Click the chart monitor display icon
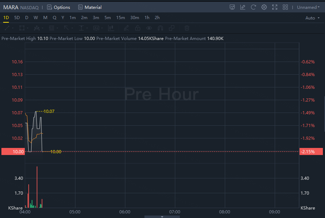325x218 pixels. click(232, 7)
